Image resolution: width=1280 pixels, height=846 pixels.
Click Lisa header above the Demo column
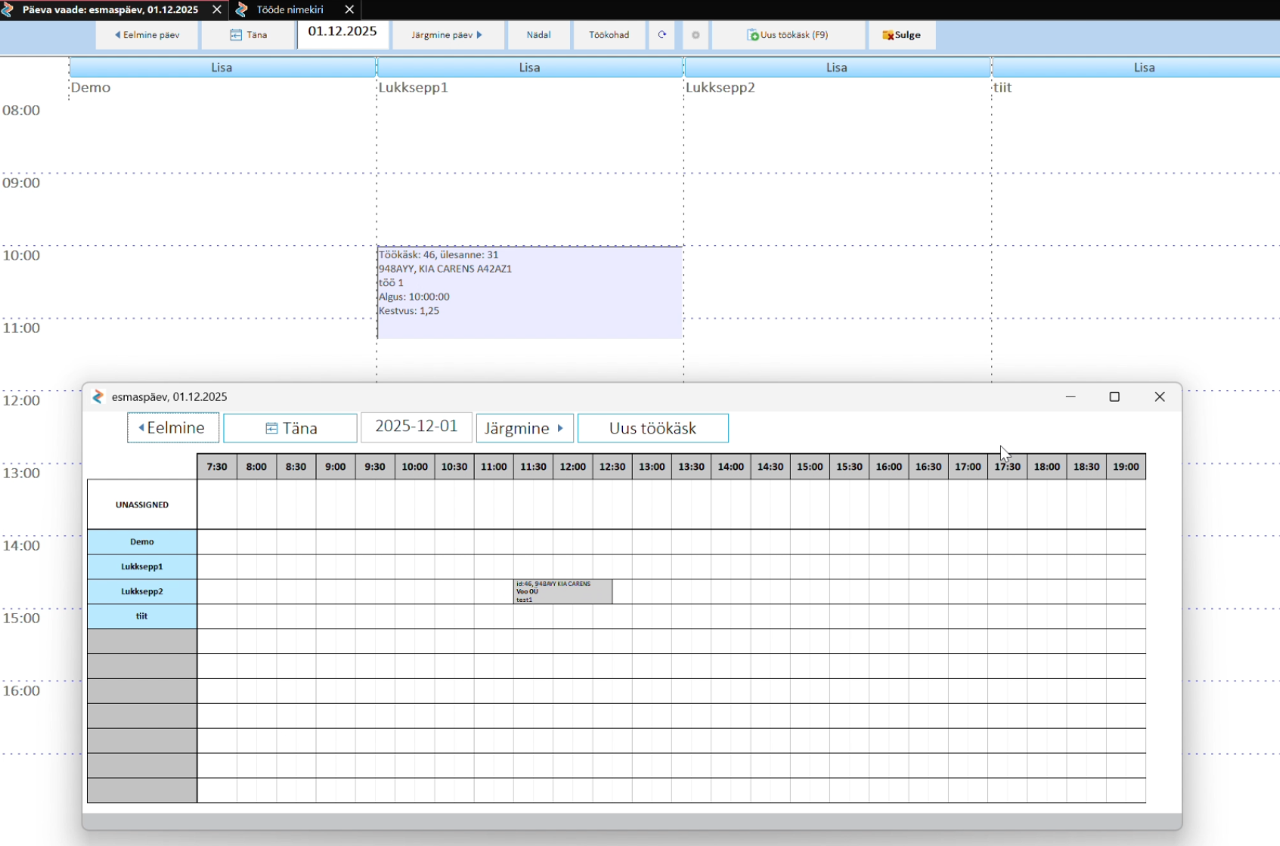[222, 67]
